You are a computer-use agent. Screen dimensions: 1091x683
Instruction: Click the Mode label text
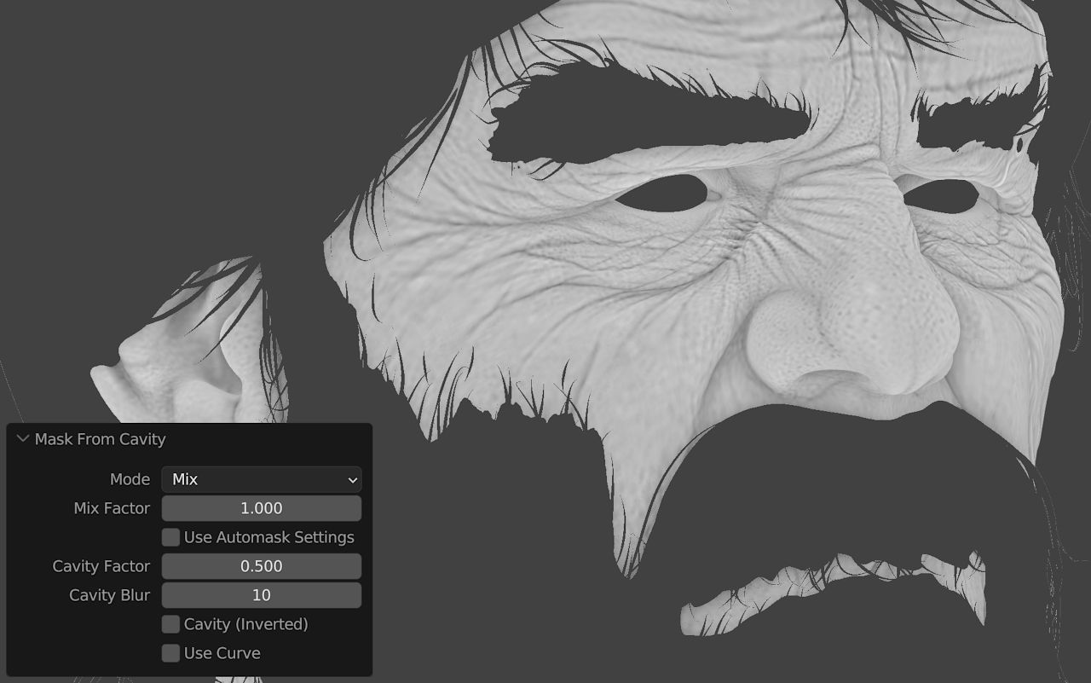130,479
